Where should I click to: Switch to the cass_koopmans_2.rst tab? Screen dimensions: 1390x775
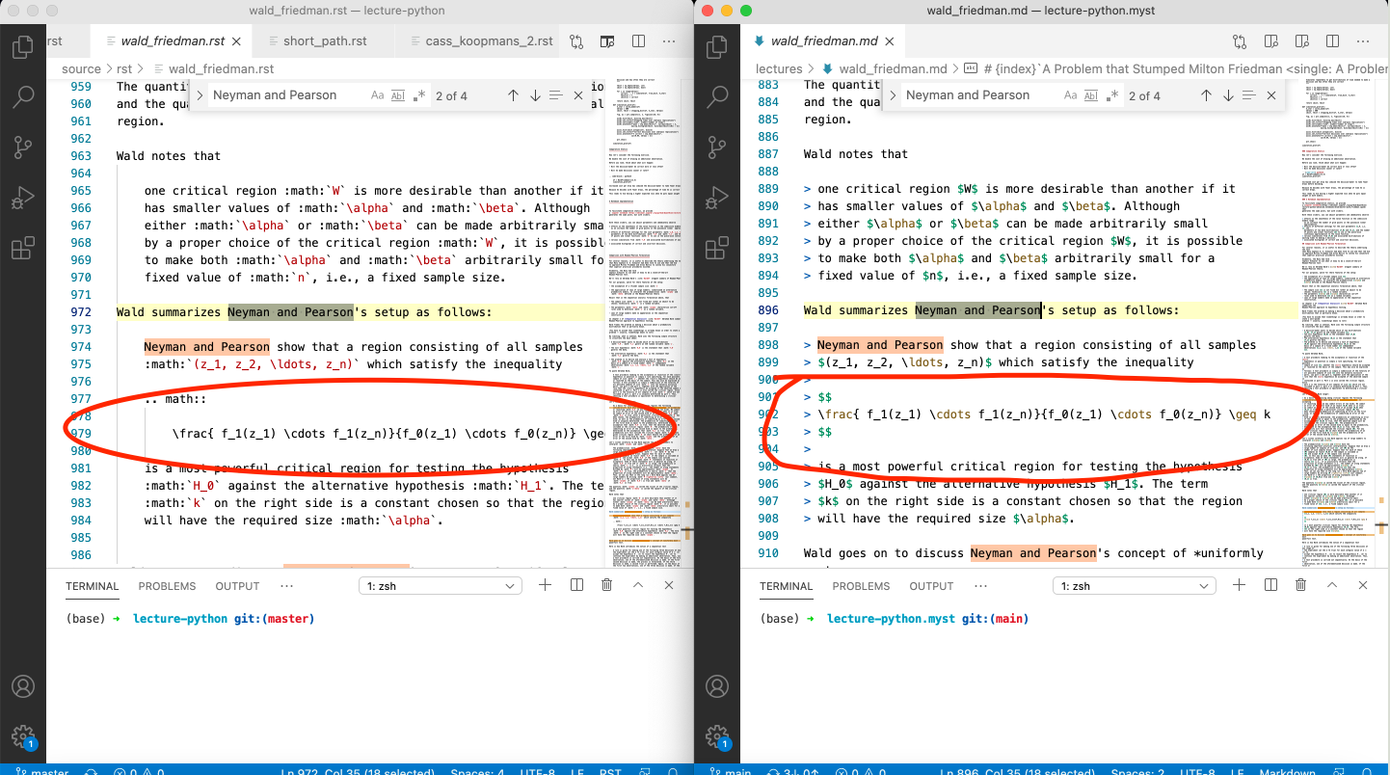coord(480,41)
